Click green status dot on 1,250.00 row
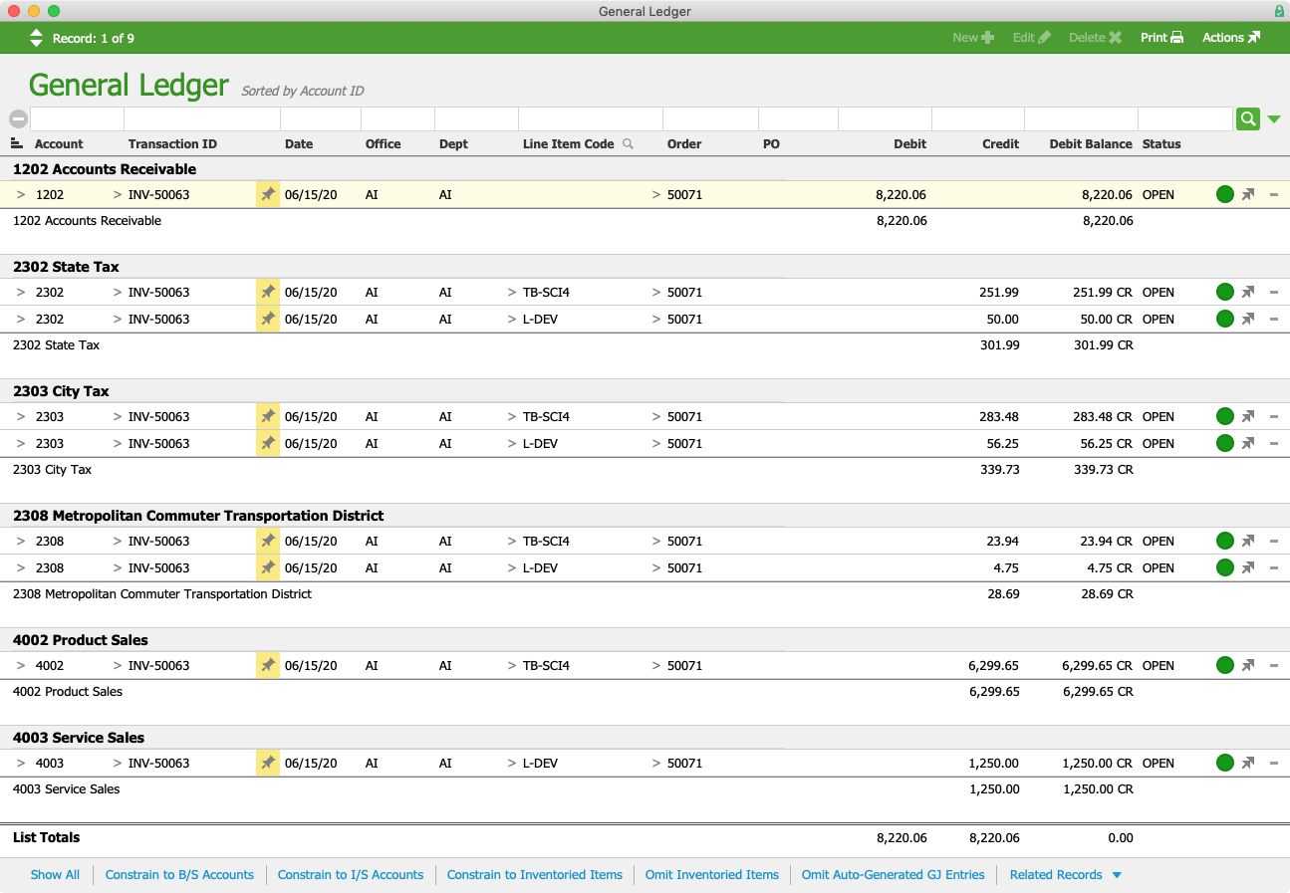 1225,763
